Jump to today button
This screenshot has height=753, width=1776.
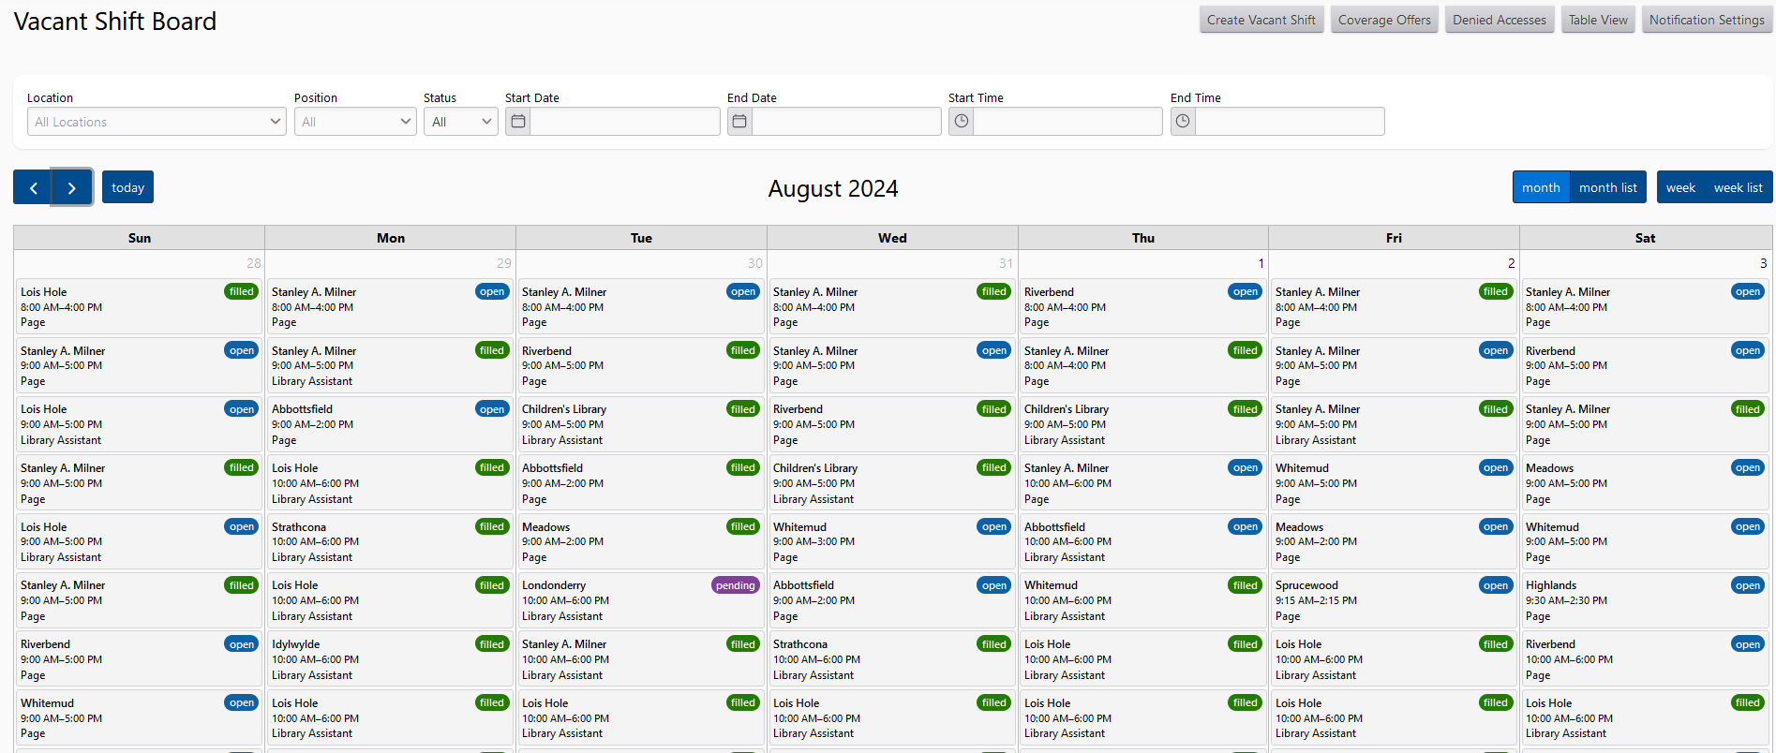[127, 187]
